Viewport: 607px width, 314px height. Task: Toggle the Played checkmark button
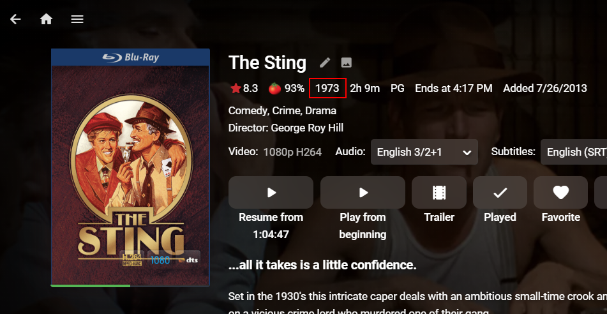tap(500, 192)
